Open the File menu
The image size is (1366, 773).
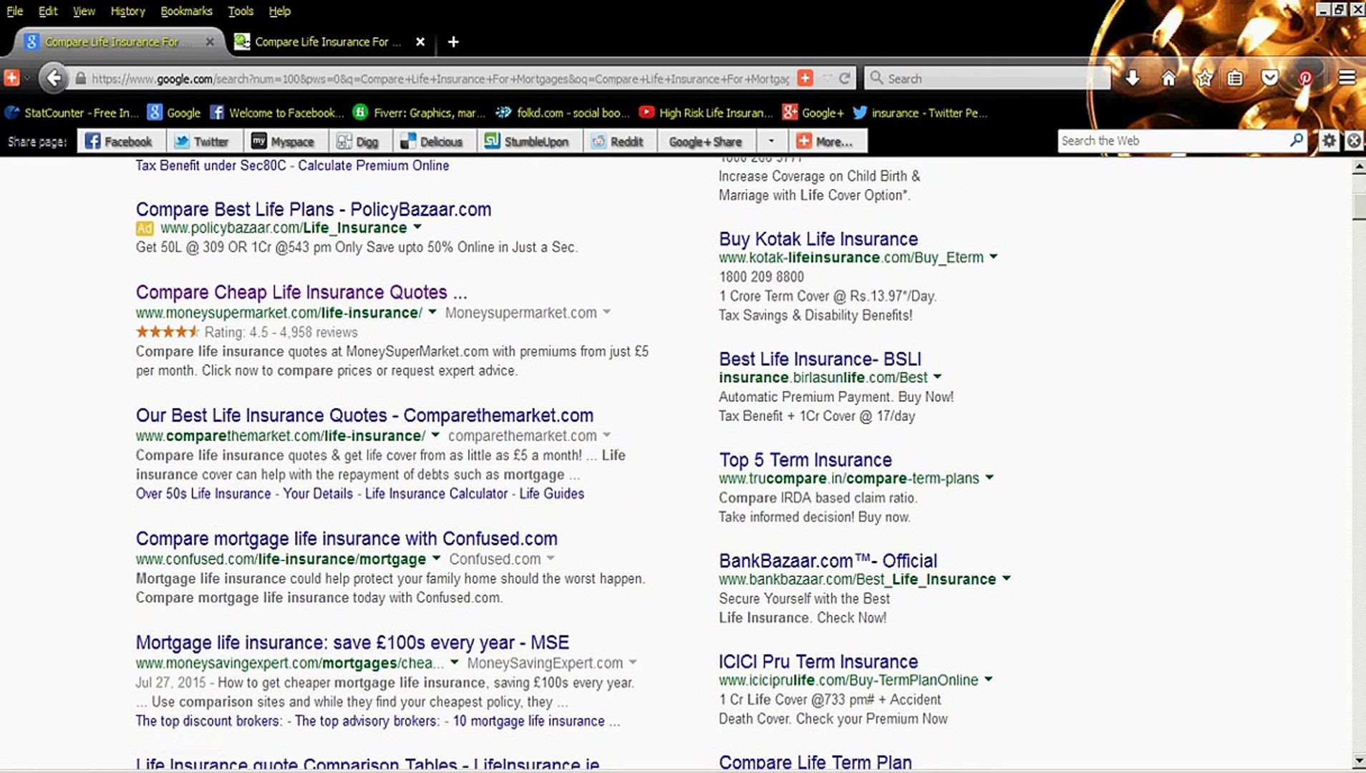[x=14, y=11]
